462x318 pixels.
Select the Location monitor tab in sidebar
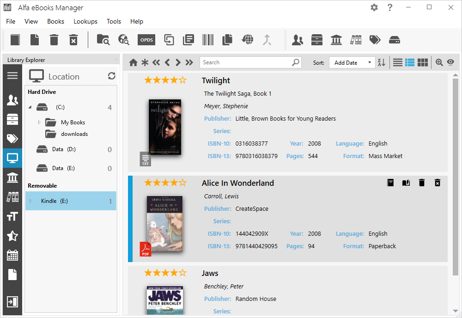pos(12,158)
